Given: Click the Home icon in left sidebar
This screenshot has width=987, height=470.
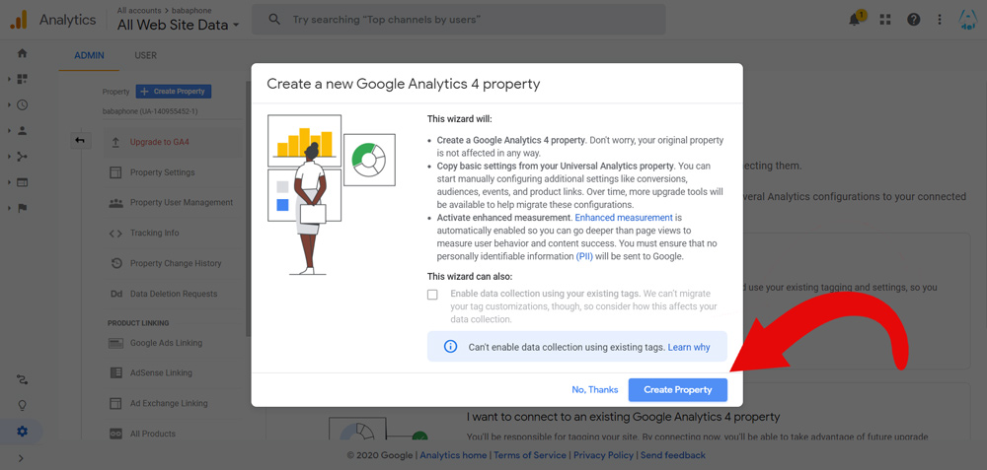Looking at the screenshot, I should click(x=22, y=53).
